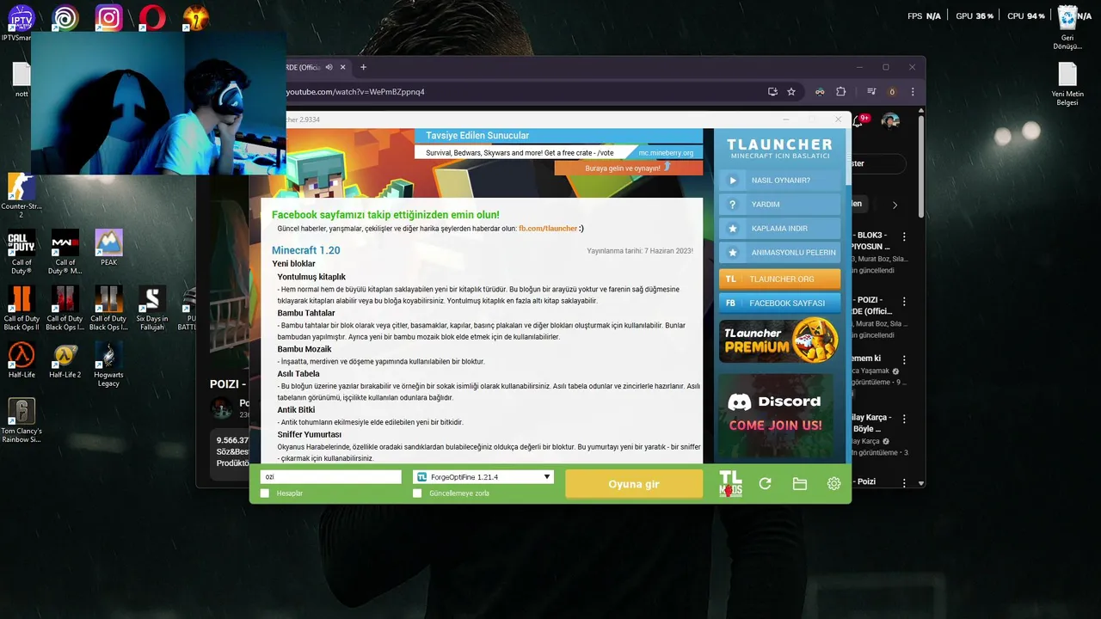The width and height of the screenshot is (1101, 619).
Task: Click the TLauncher Premium banner
Action: [779, 340]
